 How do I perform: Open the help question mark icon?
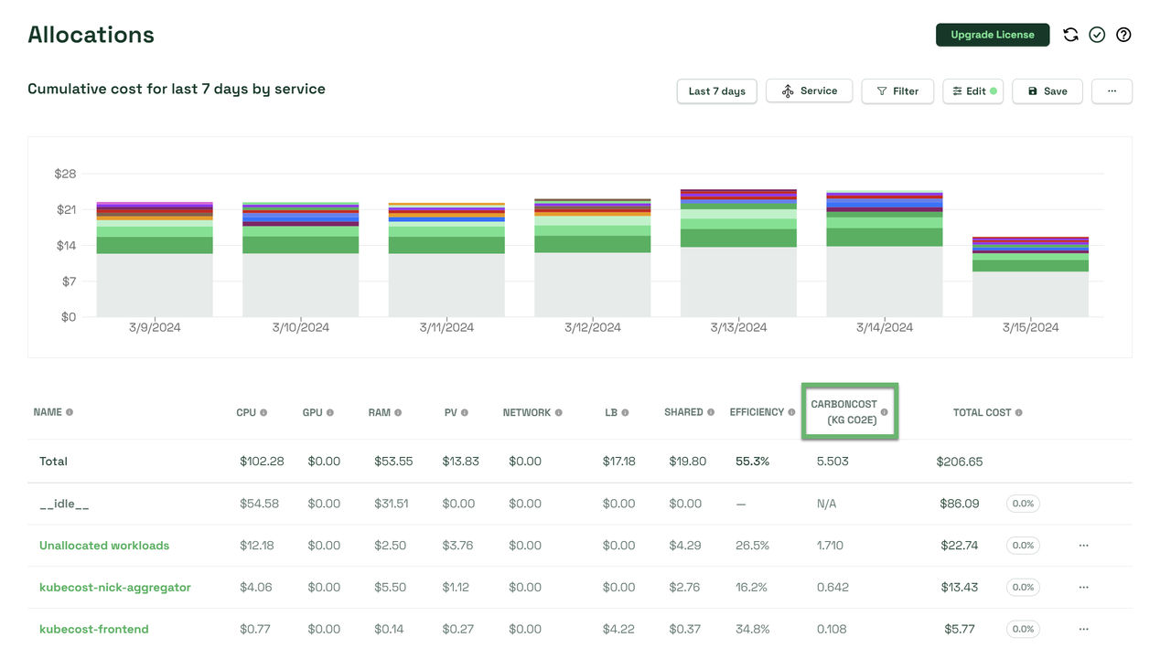pyautogui.click(x=1123, y=34)
